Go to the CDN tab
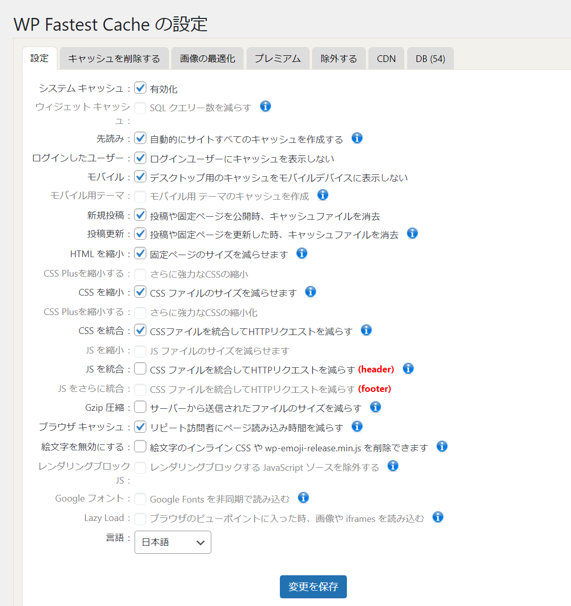Image resolution: width=571 pixels, height=606 pixels. pyautogui.click(x=386, y=58)
